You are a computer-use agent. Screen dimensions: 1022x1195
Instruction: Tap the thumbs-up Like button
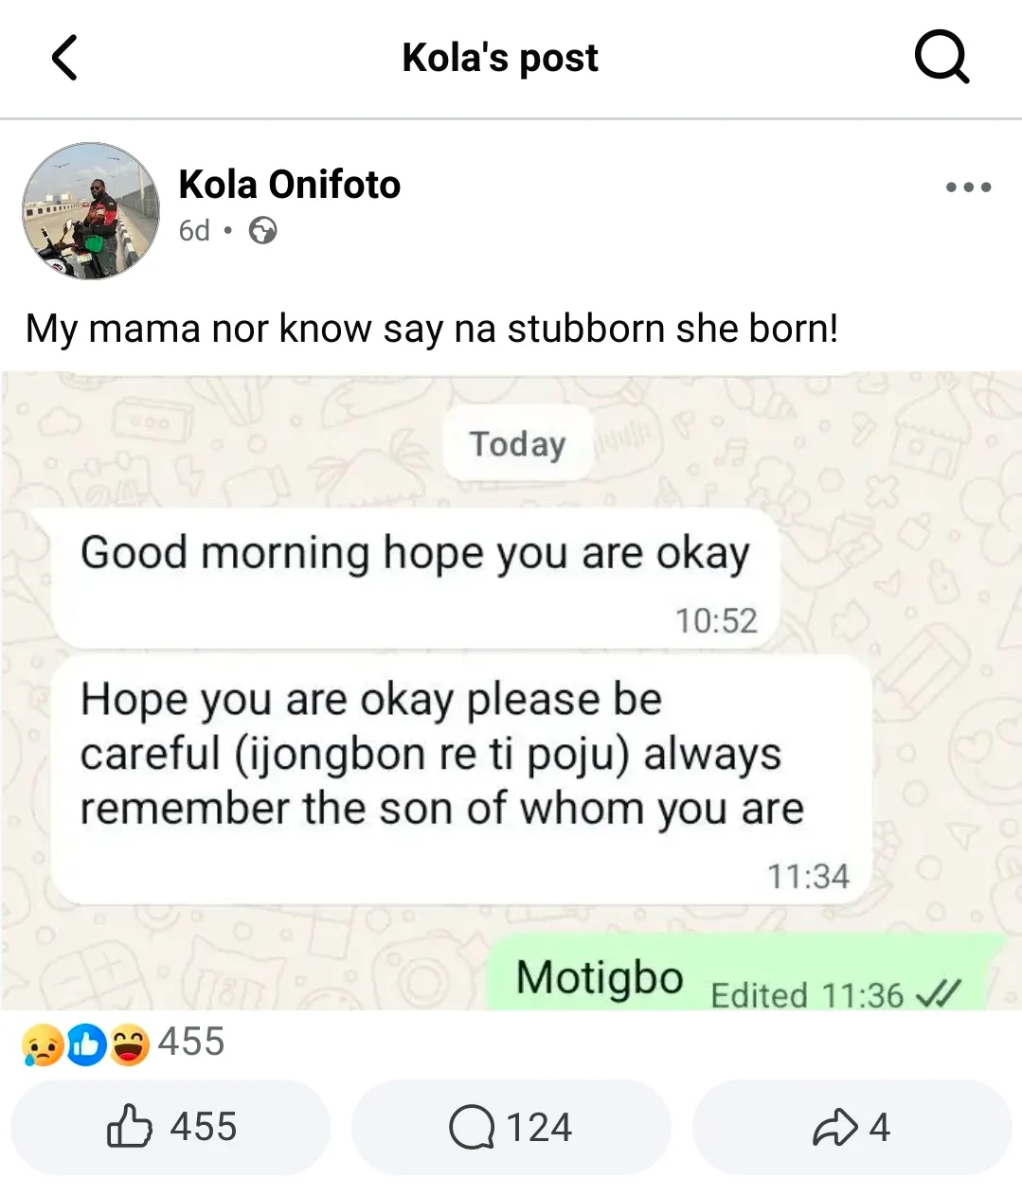(x=170, y=1127)
